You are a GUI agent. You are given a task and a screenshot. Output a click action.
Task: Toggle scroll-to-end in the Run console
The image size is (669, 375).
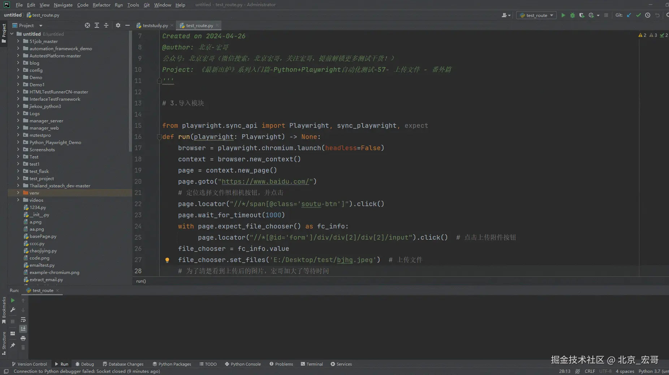(x=23, y=328)
